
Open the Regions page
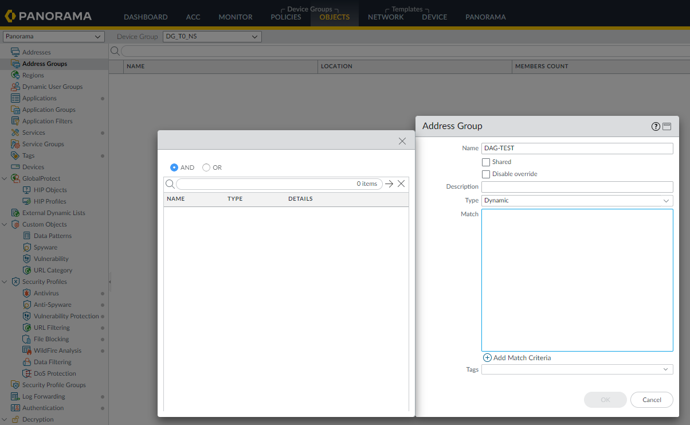click(32, 75)
